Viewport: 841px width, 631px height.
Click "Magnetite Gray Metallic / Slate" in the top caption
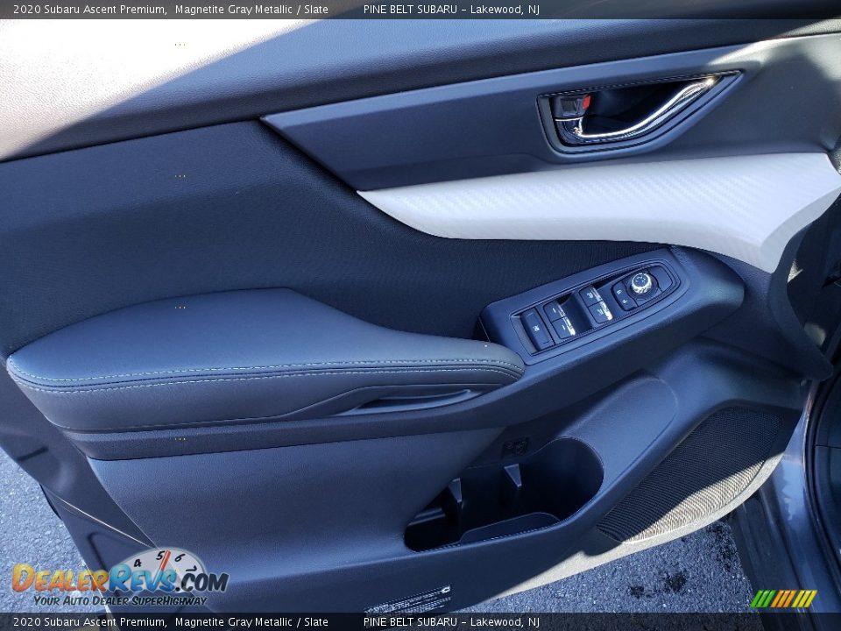[x=251, y=10]
